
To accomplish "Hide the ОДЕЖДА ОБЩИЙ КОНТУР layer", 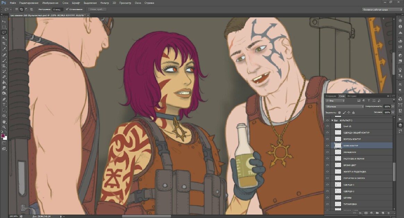I will click(x=327, y=133).
